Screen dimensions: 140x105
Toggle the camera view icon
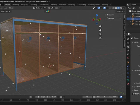(100, 34)
